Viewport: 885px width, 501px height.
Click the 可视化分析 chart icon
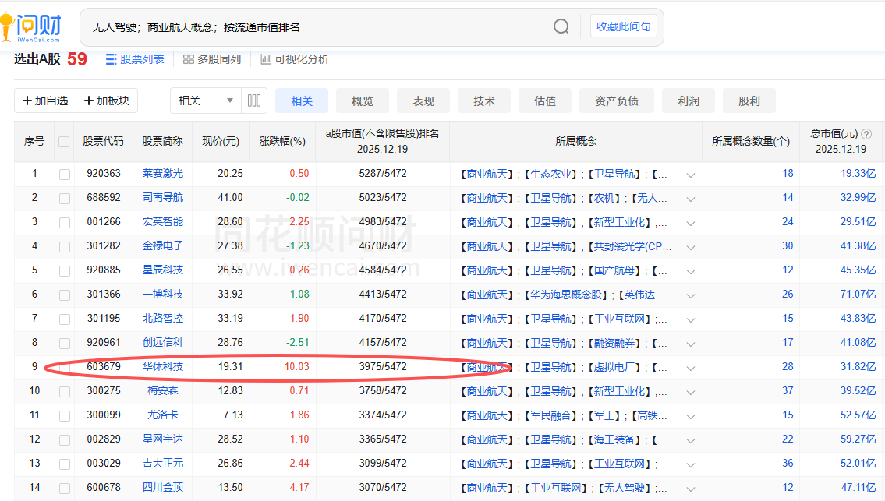[x=266, y=59]
